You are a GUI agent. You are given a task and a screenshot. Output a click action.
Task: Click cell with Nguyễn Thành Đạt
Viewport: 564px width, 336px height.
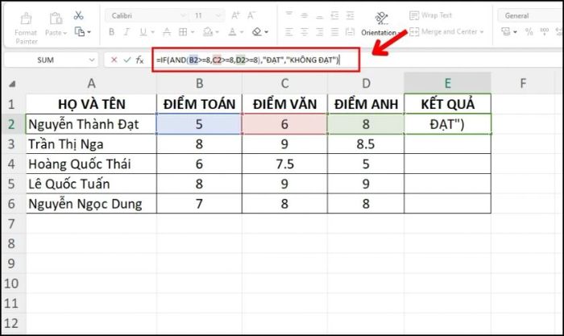(x=91, y=124)
